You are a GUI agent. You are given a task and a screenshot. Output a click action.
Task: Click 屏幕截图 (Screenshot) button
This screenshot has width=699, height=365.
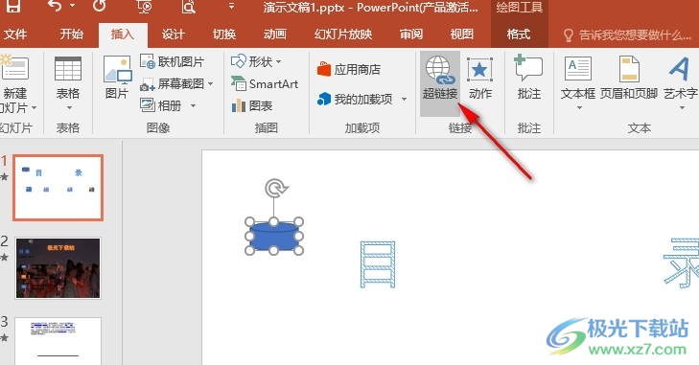pos(172,83)
